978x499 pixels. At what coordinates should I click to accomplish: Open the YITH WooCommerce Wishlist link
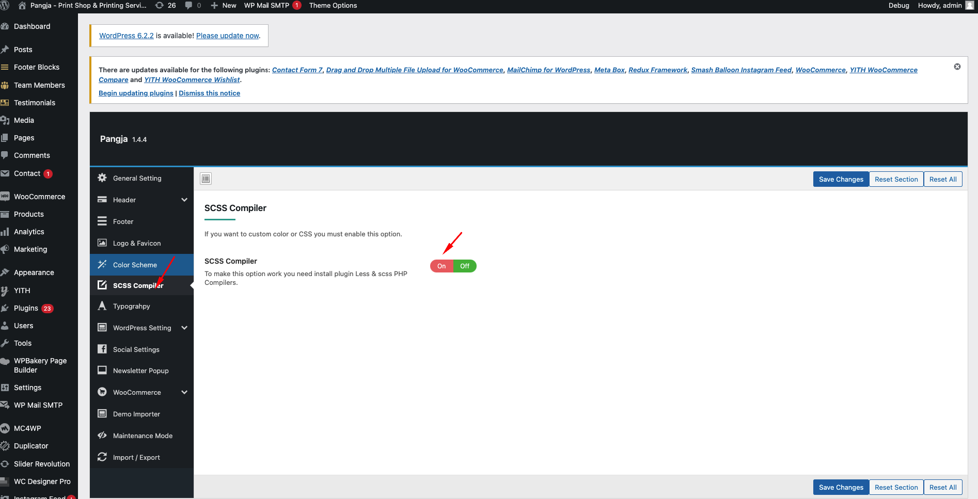(192, 79)
